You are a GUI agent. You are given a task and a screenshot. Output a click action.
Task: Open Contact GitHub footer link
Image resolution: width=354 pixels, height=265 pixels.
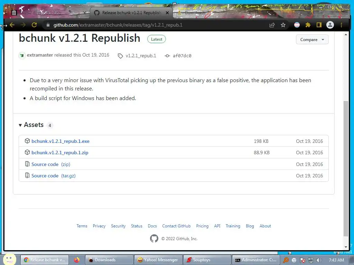click(176, 226)
